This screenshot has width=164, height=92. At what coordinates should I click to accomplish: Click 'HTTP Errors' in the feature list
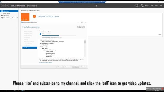pos(49,56)
